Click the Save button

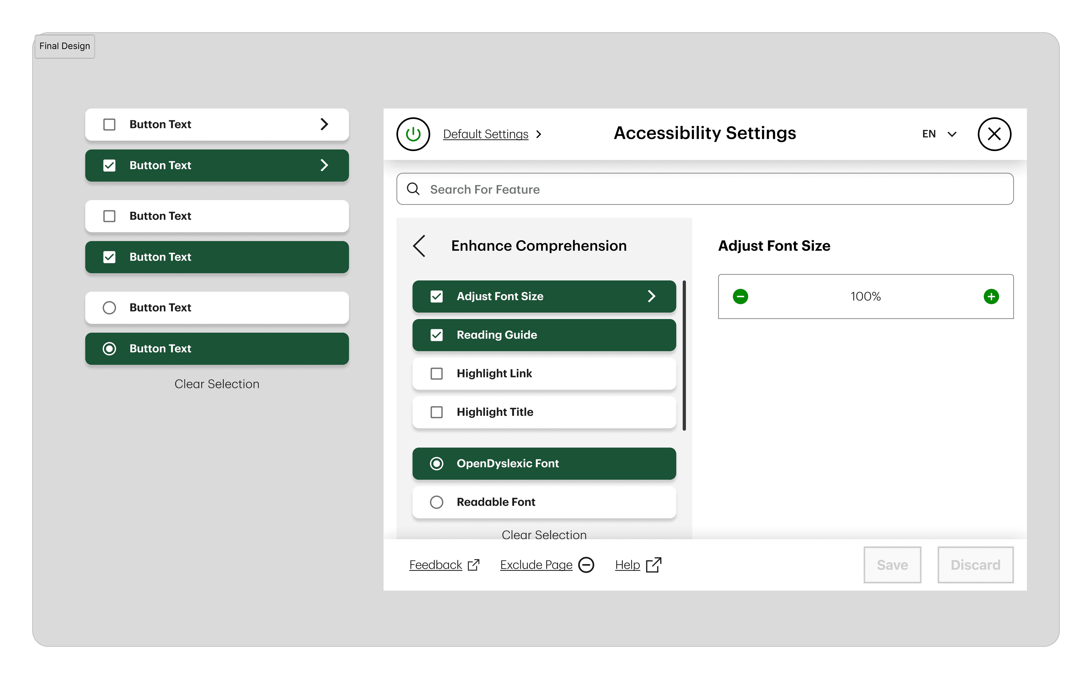point(892,564)
